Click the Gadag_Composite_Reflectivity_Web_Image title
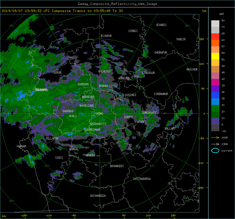 pyautogui.click(x=117, y=4)
